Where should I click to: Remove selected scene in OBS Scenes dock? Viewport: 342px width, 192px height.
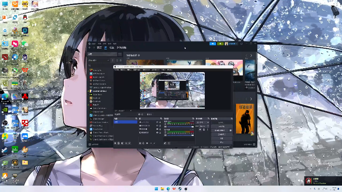[x=118, y=143]
